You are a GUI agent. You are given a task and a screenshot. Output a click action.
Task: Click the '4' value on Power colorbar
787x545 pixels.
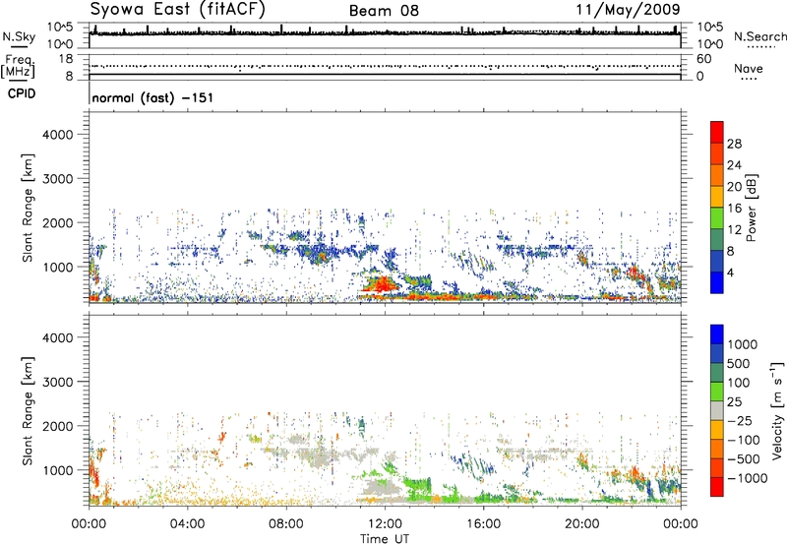click(731, 273)
